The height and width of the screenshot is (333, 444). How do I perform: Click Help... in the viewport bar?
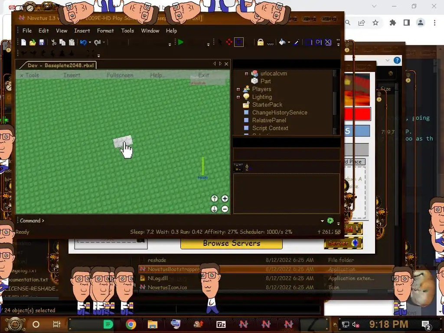157,75
